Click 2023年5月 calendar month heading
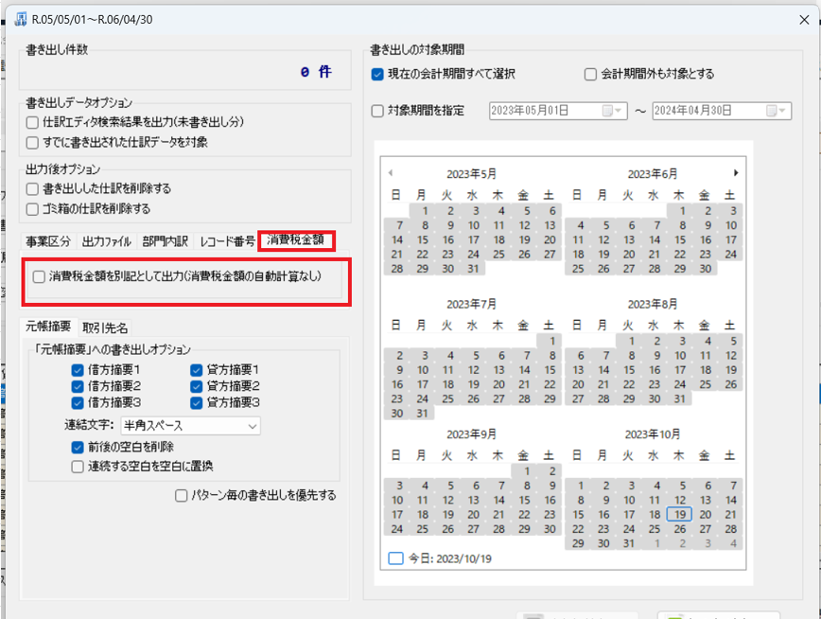 coord(472,174)
